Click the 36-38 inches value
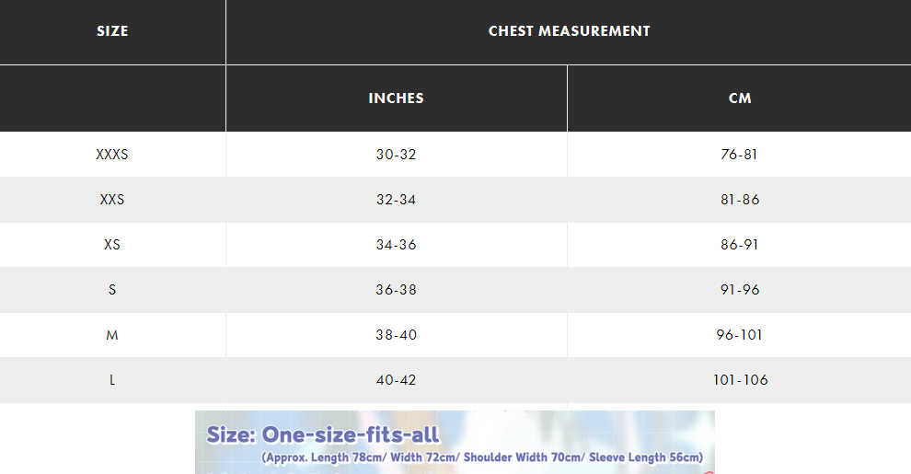911x474 pixels. click(396, 290)
